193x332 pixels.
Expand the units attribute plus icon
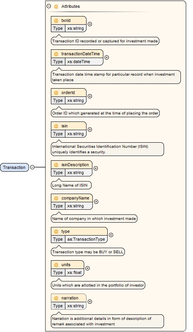[88, 268]
